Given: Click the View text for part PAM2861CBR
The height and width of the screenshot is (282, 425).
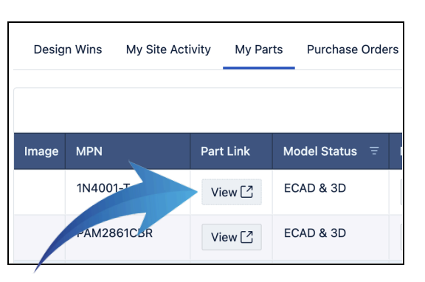Looking at the screenshot, I should 224,237.
